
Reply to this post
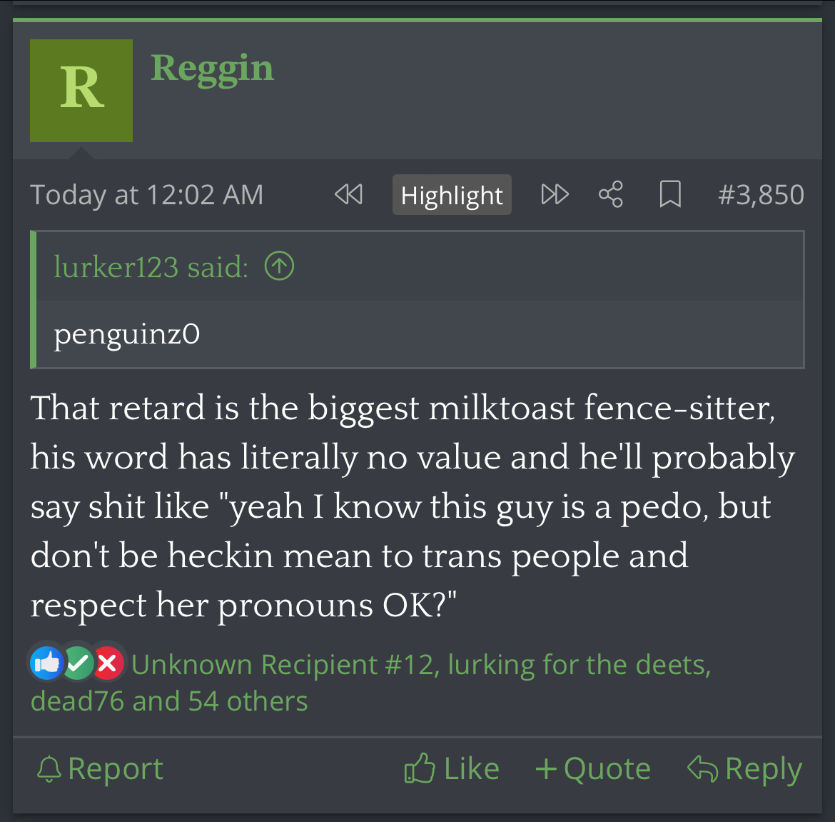click(744, 768)
